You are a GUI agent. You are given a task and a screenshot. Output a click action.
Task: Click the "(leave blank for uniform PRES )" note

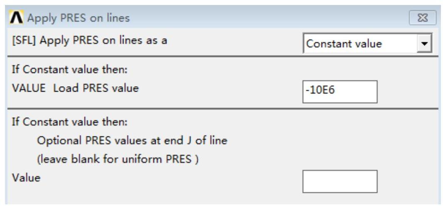tap(117, 159)
